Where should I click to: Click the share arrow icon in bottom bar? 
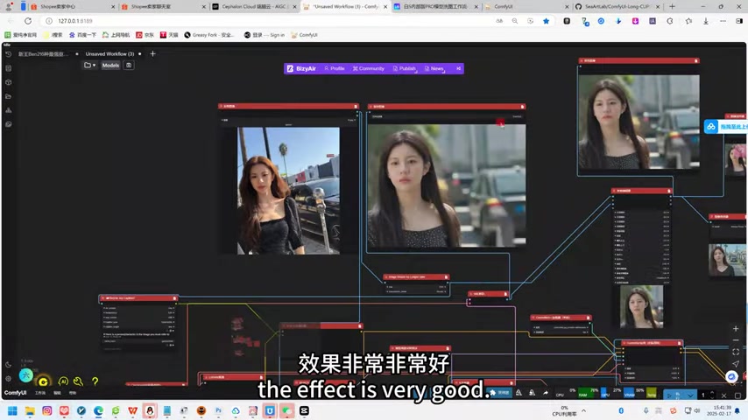pyautogui.click(x=546, y=393)
